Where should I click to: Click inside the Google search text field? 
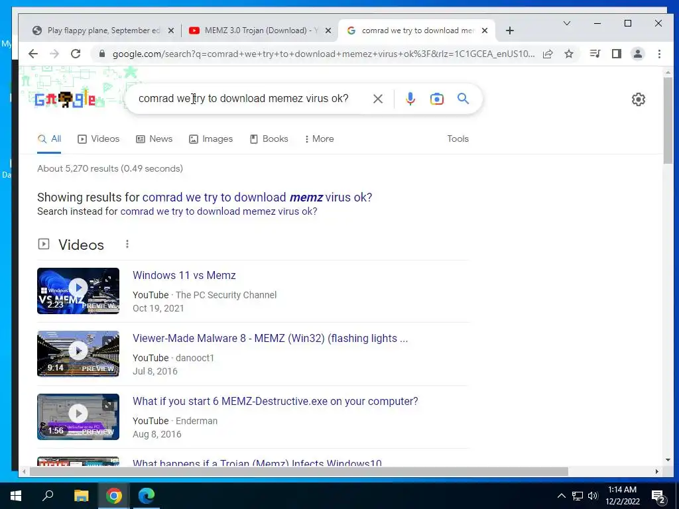point(243,99)
